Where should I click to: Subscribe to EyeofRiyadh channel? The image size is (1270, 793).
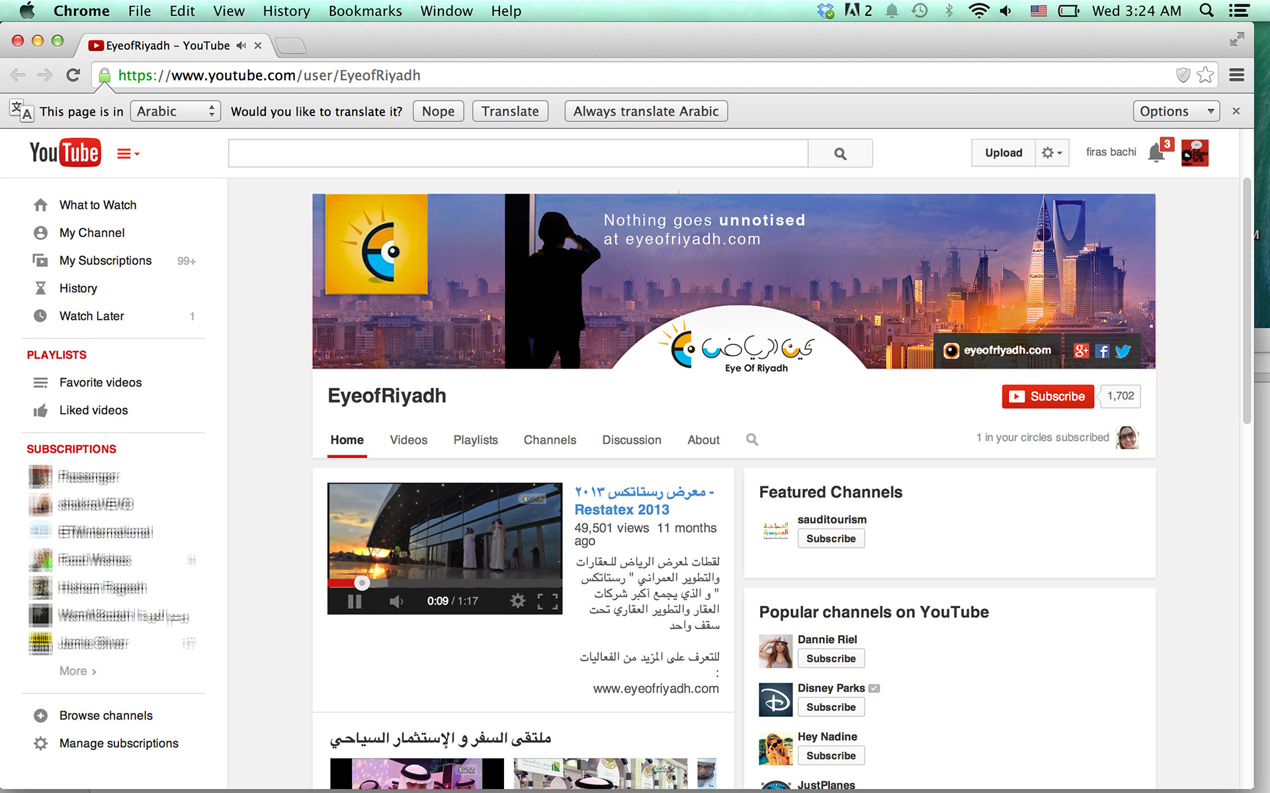click(1048, 397)
